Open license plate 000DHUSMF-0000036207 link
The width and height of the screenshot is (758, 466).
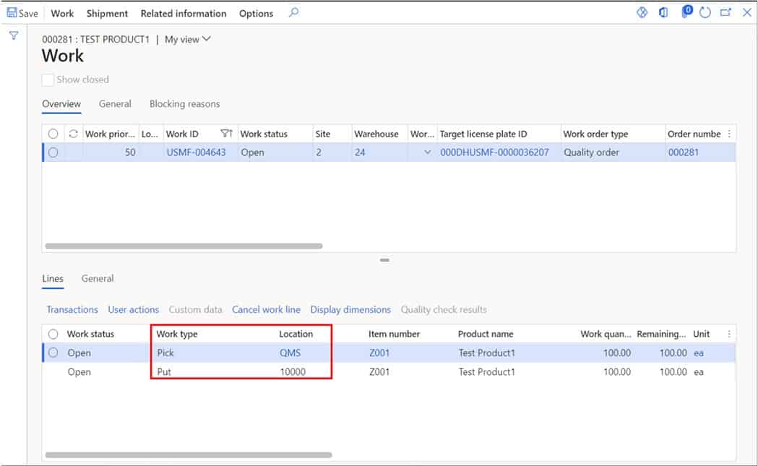tap(494, 152)
